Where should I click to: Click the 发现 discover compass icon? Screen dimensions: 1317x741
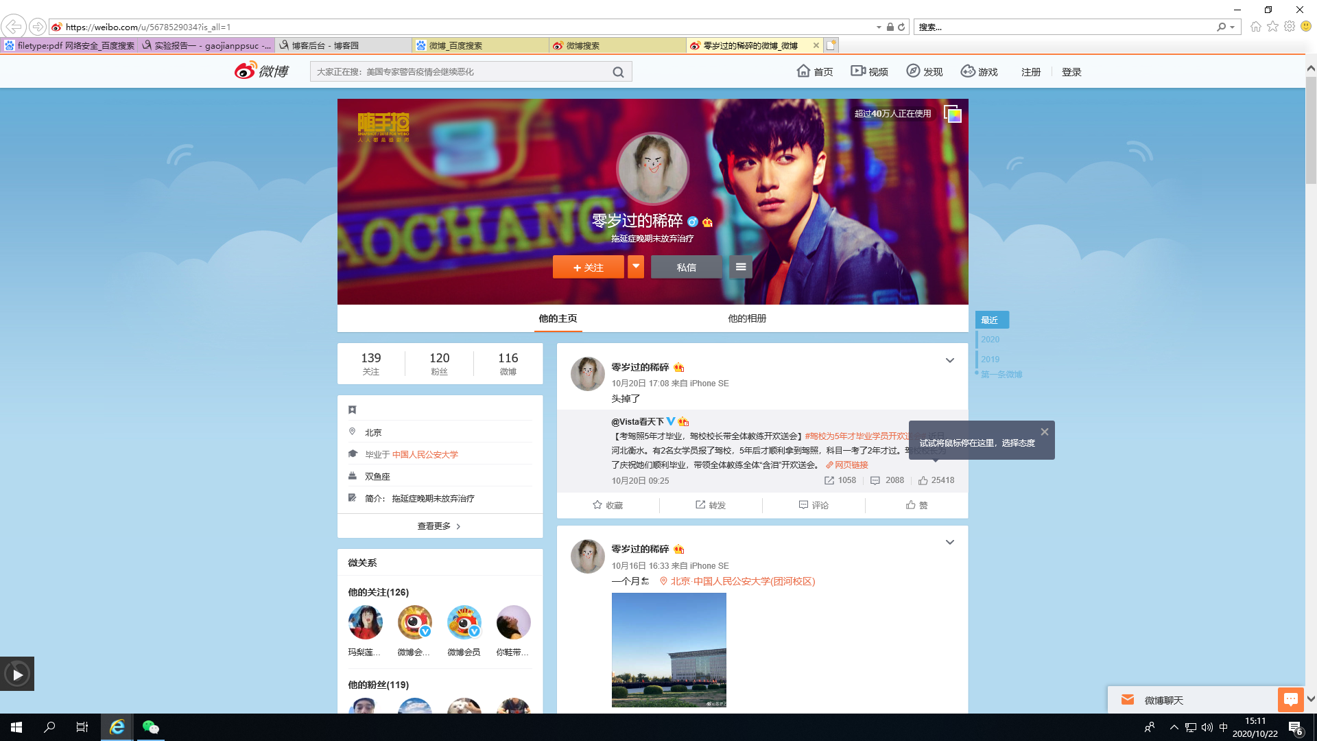pos(913,71)
